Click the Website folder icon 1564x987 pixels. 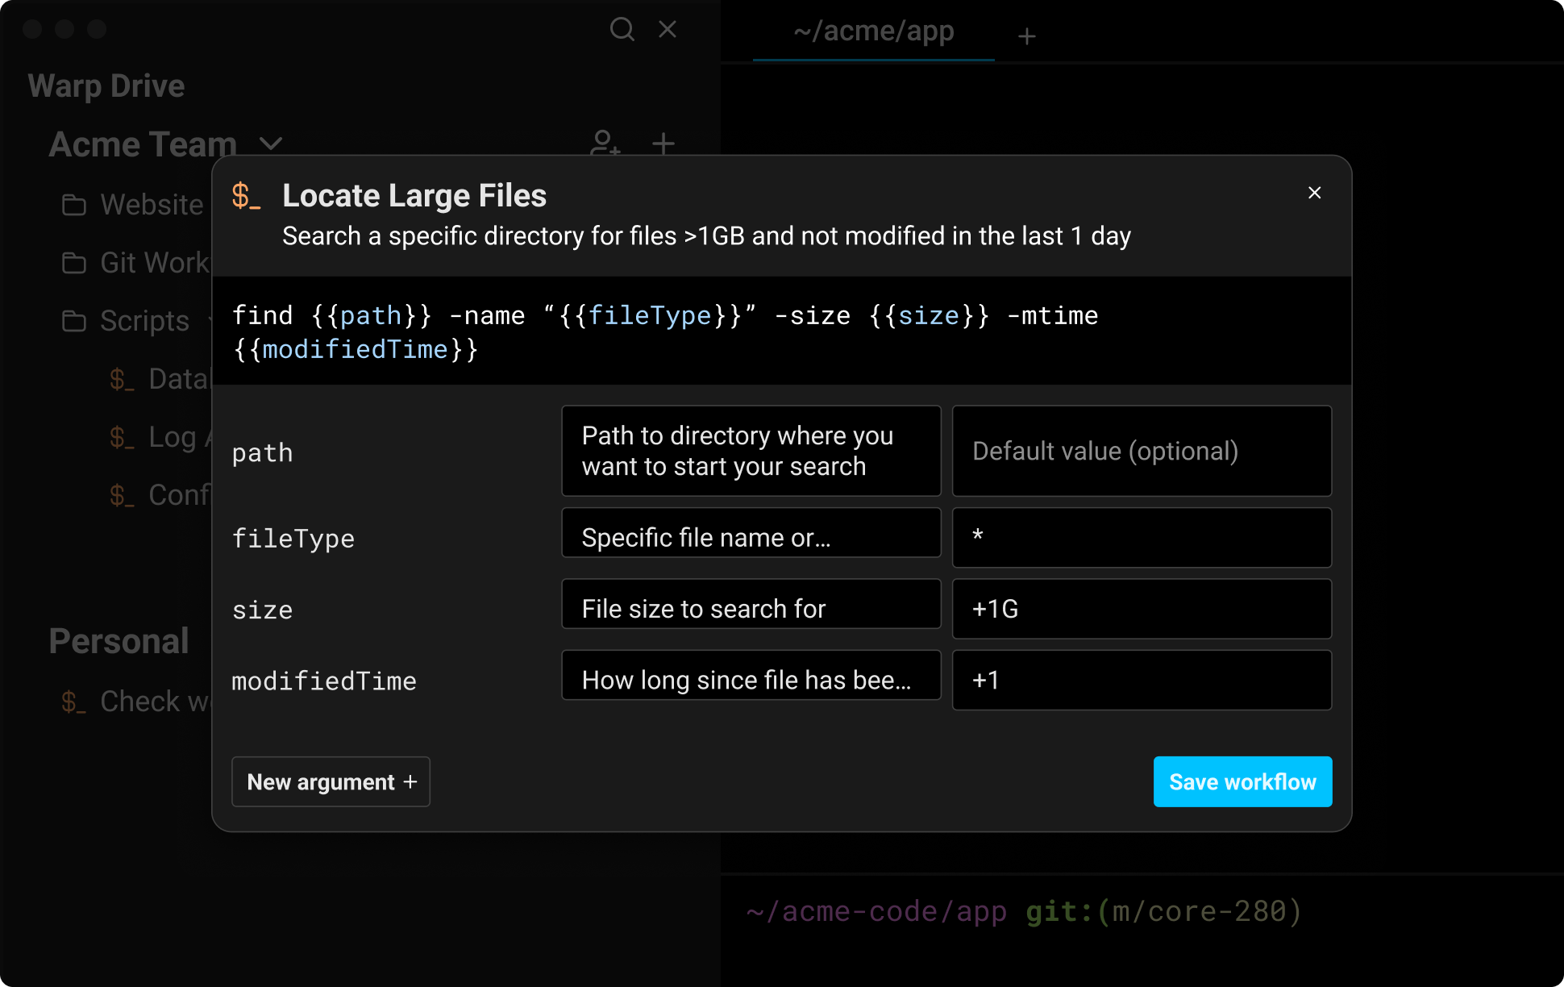click(x=74, y=205)
